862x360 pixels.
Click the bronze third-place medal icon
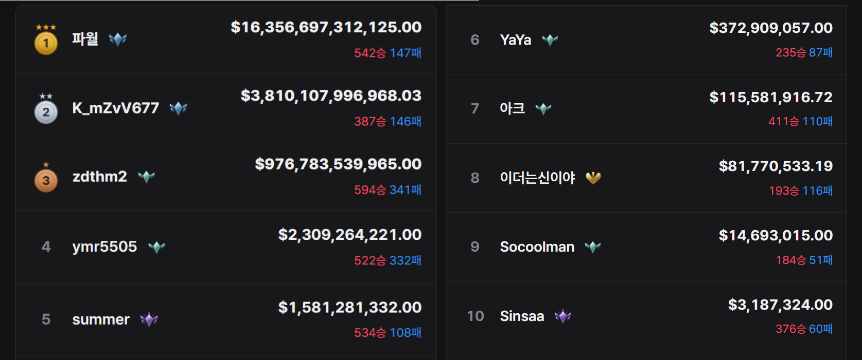tap(46, 177)
